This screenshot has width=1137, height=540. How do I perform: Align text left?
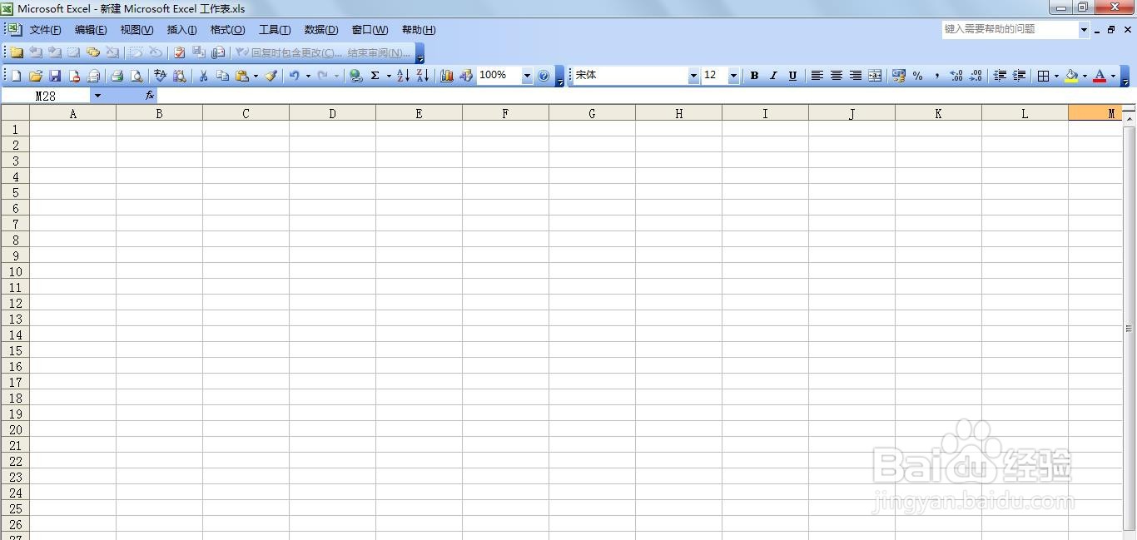coord(817,76)
